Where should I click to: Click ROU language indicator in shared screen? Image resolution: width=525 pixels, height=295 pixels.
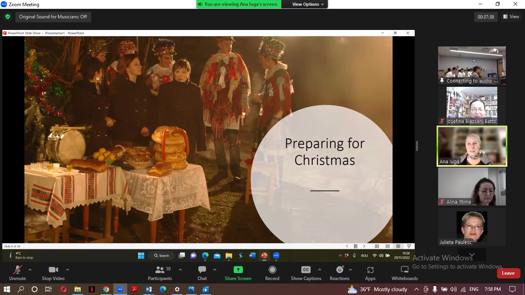364,255
